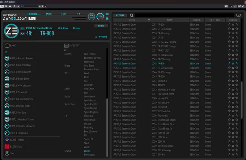Image resolution: width=246 pixels, height=160 pixels.
Task: Rate 0048: TR-808 with third star
Action: coord(237,63)
